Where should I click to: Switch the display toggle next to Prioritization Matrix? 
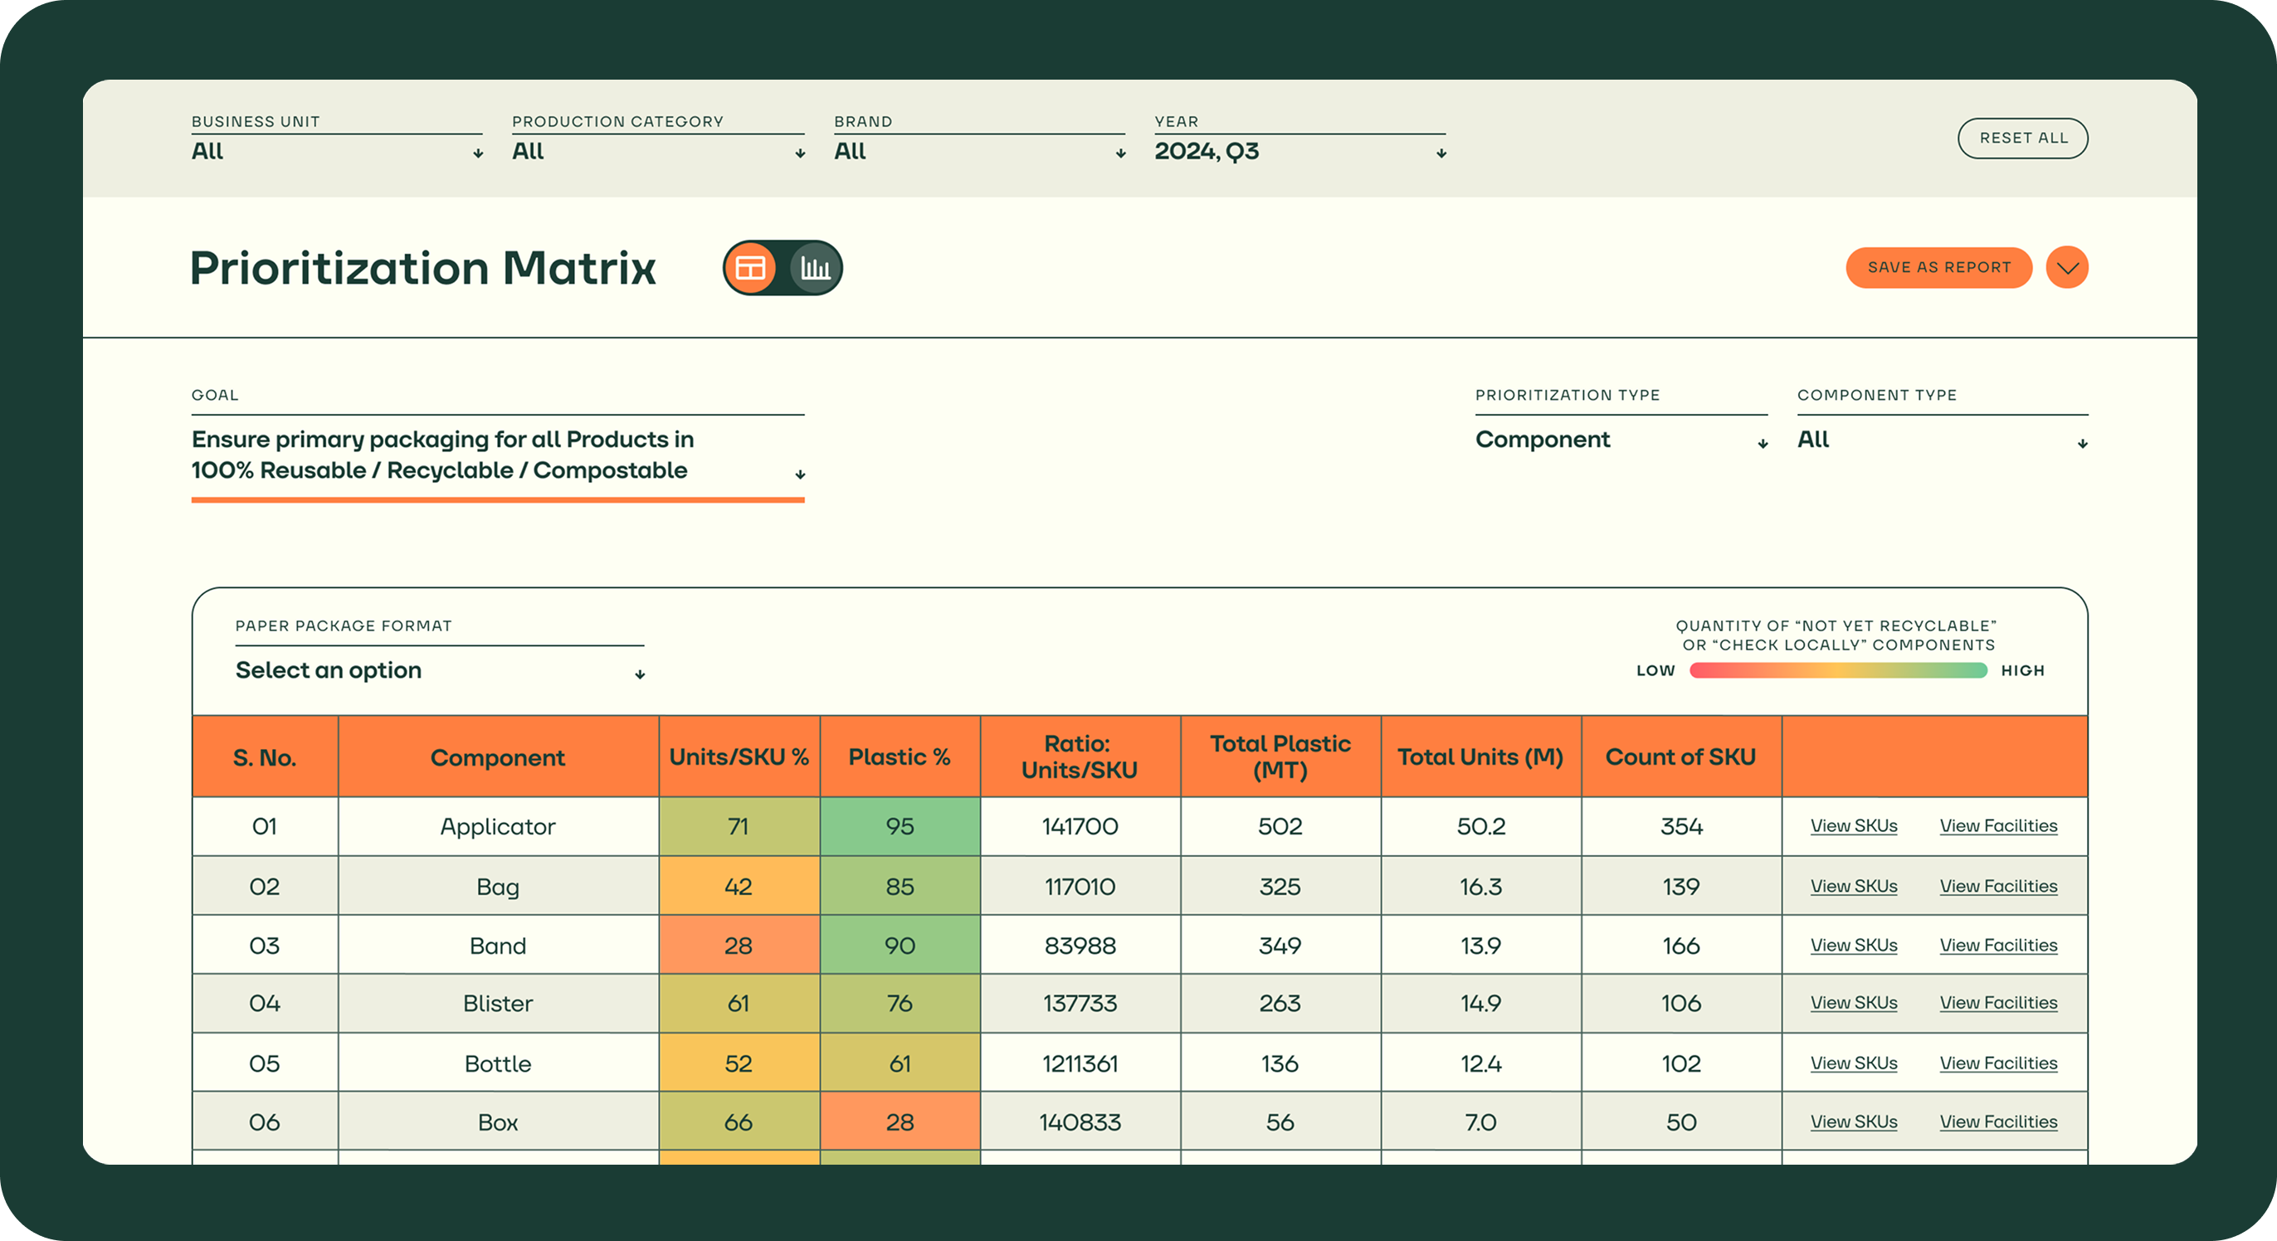tap(783, 267)
